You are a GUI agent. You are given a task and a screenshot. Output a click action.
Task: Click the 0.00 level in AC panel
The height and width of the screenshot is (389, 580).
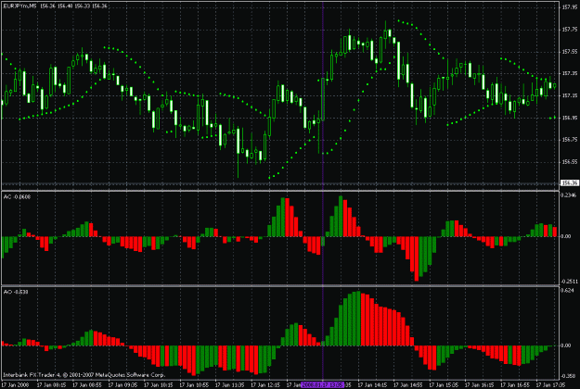pos(566,236)
